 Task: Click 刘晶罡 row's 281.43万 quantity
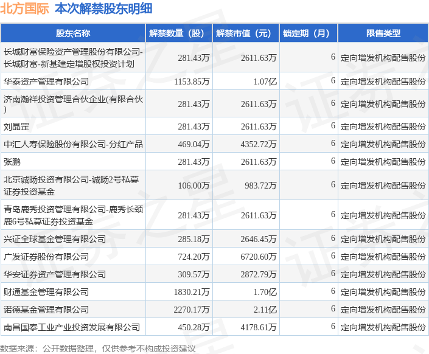tap(194, 127)
